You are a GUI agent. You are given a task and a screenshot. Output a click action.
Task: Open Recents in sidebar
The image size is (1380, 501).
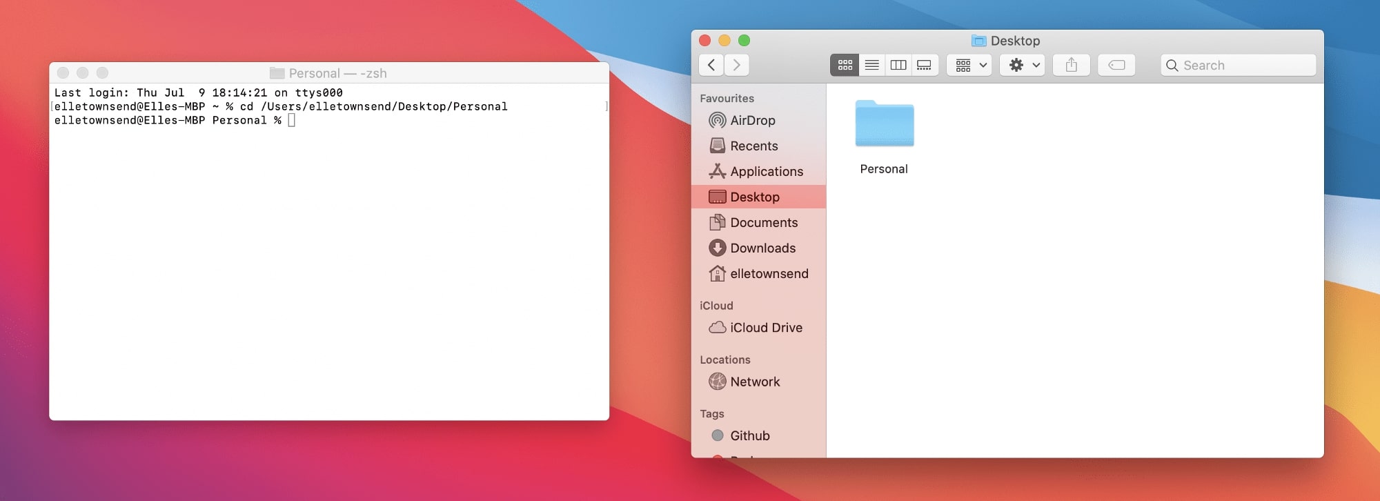pyautogui.click(x=758, y=146)
